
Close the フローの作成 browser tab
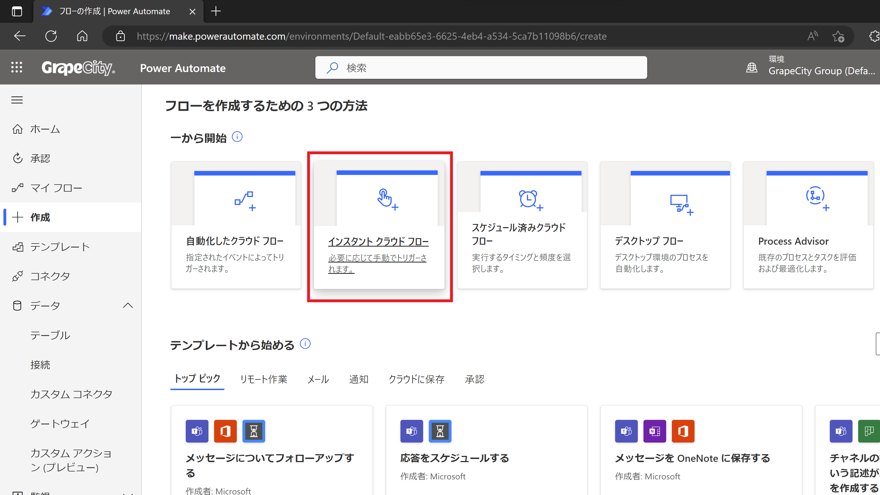(x=192, y=12)
